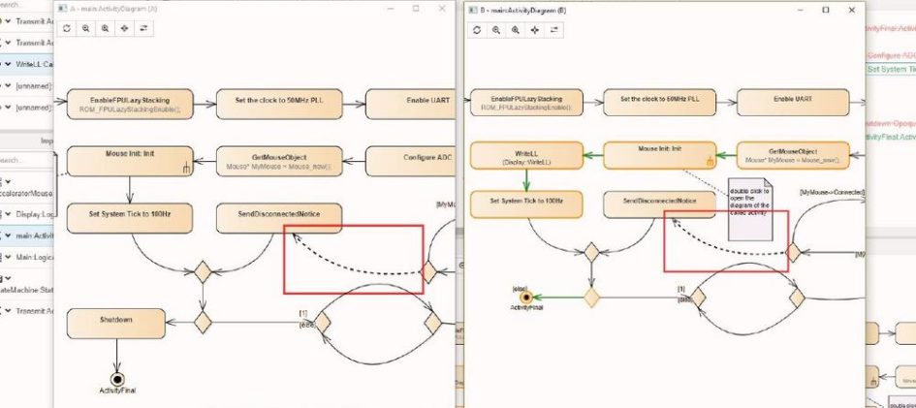Click the 'double click to open' note in window B
The width and height of the screenshot is (916, 408).
(750, 209)
